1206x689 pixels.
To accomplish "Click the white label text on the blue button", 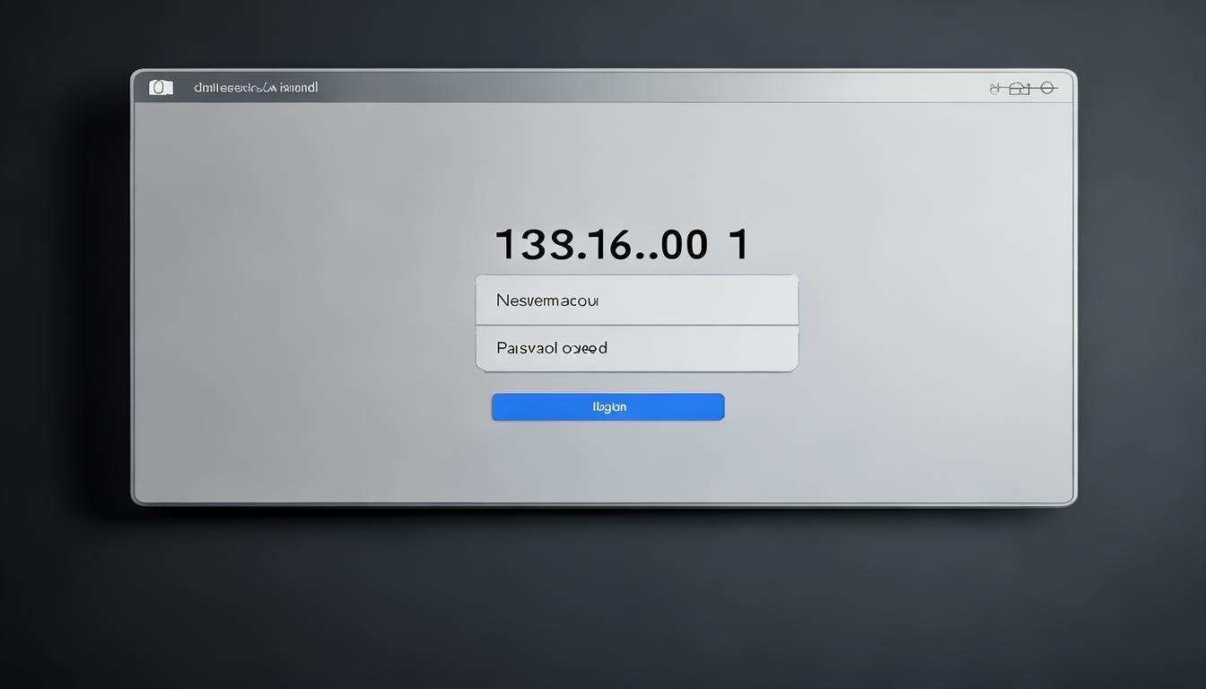I will (609, 406).
